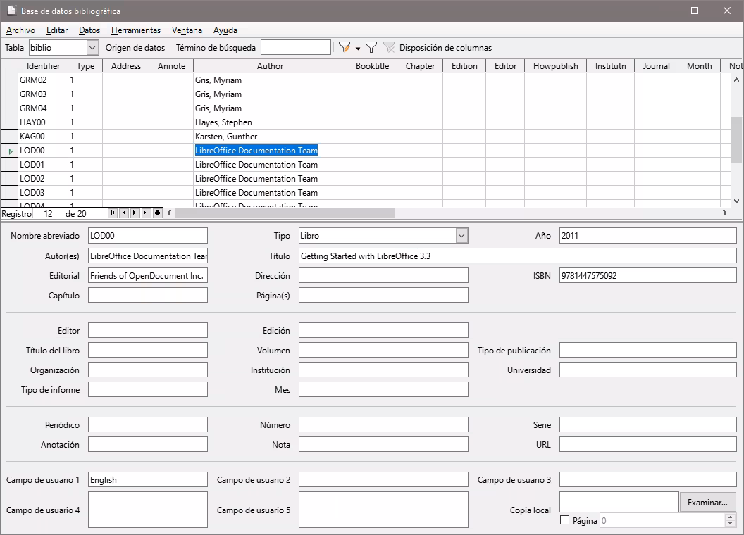Open the Tabla biblio dropdown

point(92,48)
